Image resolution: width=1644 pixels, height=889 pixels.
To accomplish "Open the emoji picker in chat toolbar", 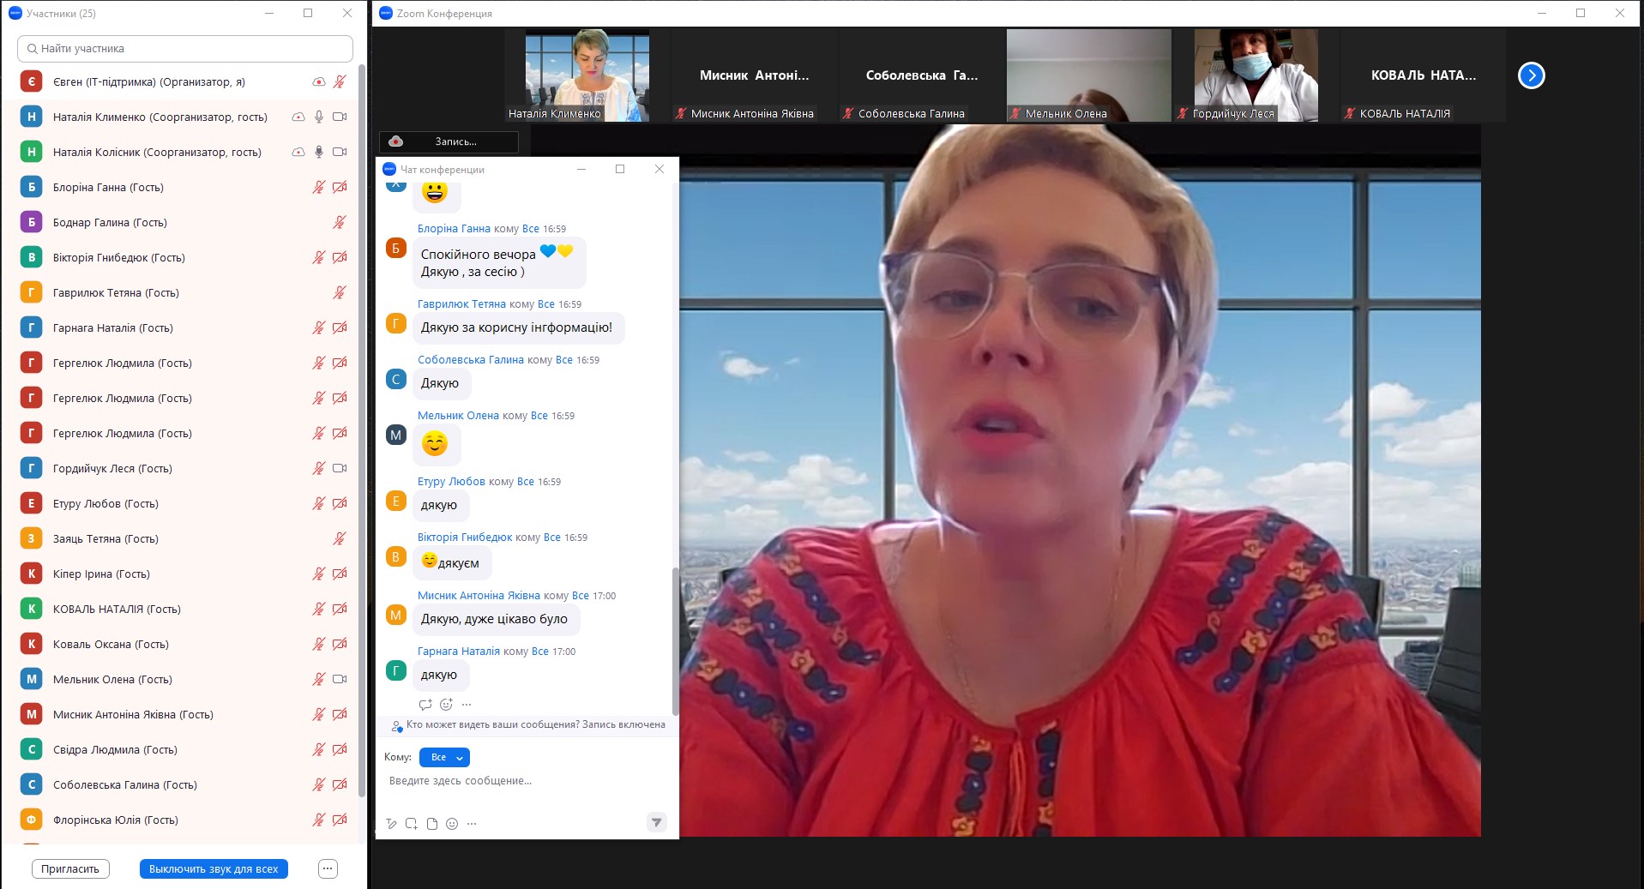I will pyautogui.click(x=452, y=824).
